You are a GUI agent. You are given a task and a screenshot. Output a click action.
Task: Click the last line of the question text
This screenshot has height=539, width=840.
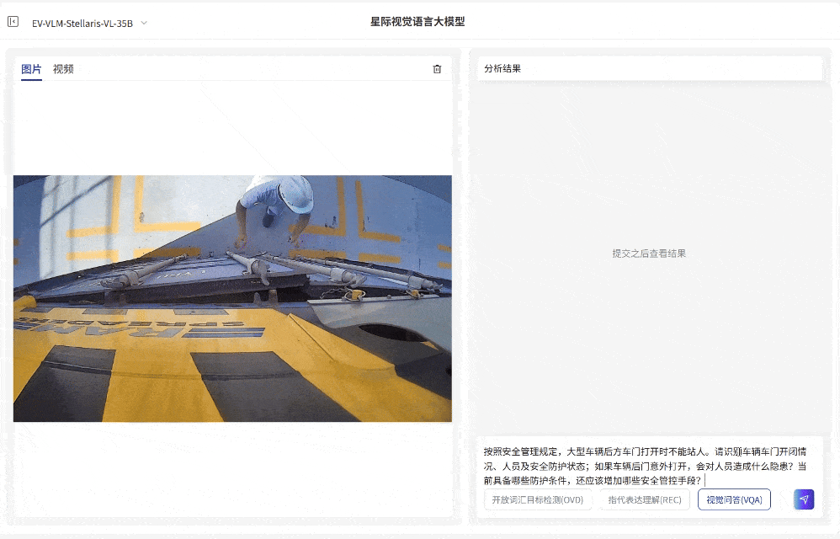592,480
